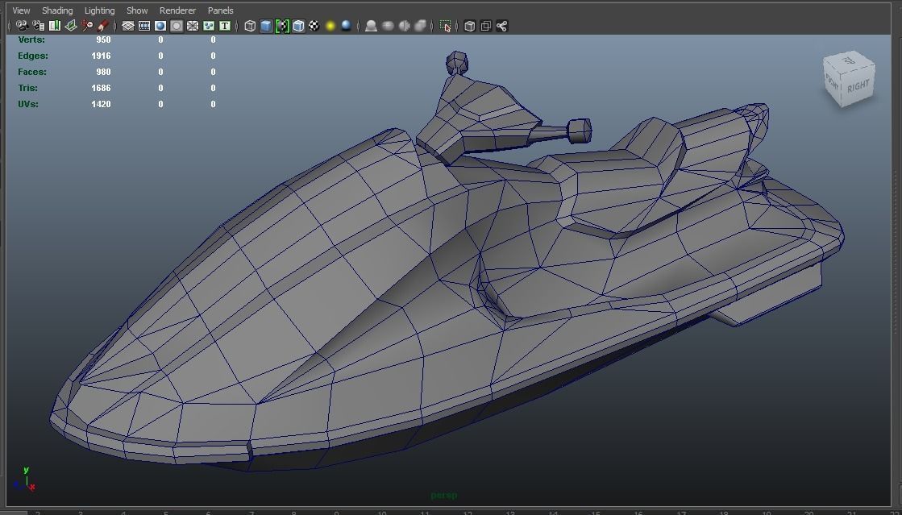Click the 'Edges:' HUD label
The image size is (902, 515).
click(33, 56)
